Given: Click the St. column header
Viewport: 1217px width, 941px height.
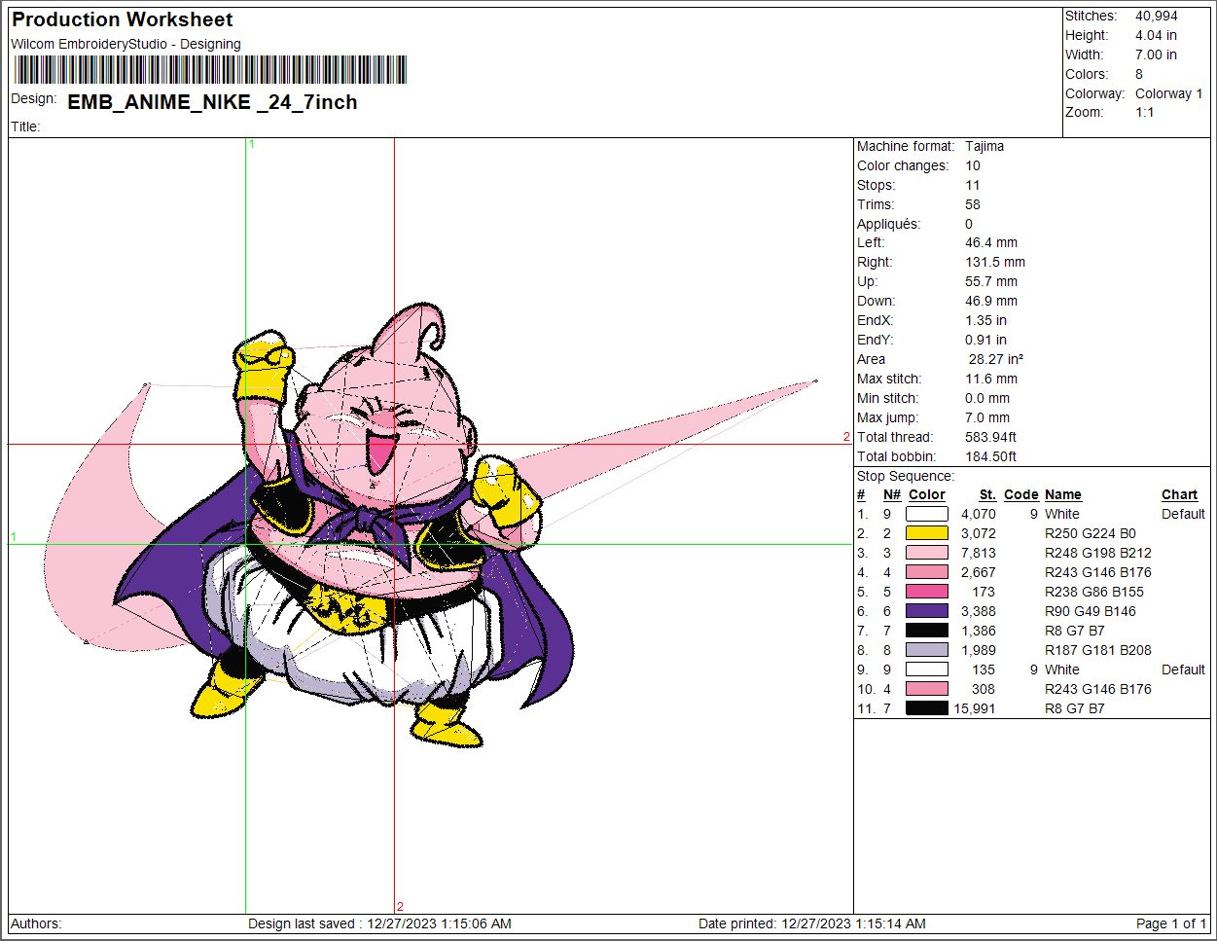Looking at the screenshot, I should pos(987,494).
